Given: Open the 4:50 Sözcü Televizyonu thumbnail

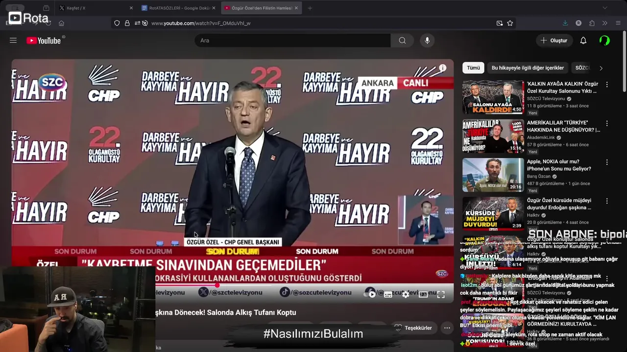Looking at the screenshot, I should [493, 97].
